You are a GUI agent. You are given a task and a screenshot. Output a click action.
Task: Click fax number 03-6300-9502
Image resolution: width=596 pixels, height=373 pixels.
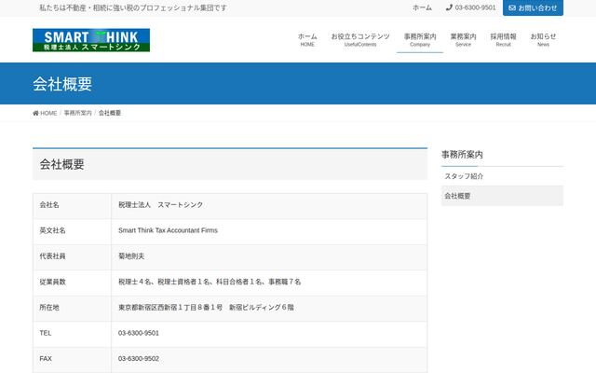click(139, 358)
